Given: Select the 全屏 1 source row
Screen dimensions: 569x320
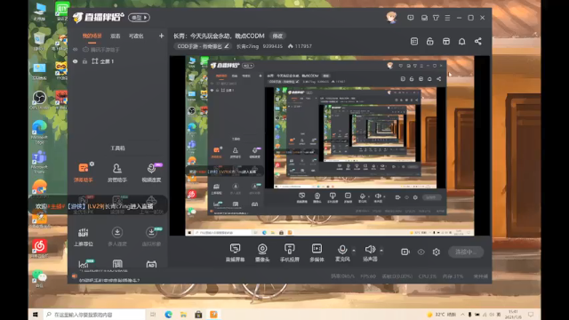Looking at the screenshot, I should click(117, 61).
